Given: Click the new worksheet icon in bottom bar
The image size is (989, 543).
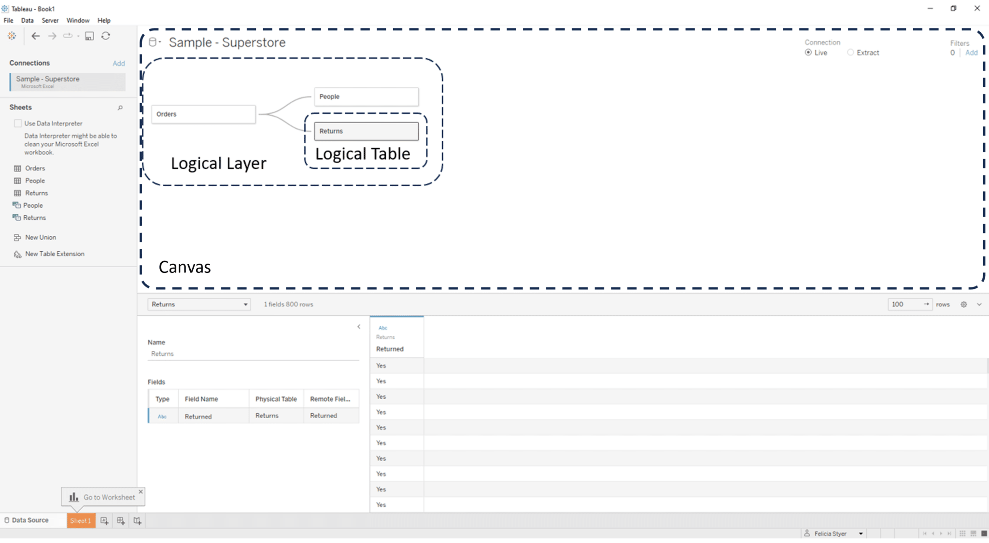Looking at the screenshot, I should tap(105, 520).
